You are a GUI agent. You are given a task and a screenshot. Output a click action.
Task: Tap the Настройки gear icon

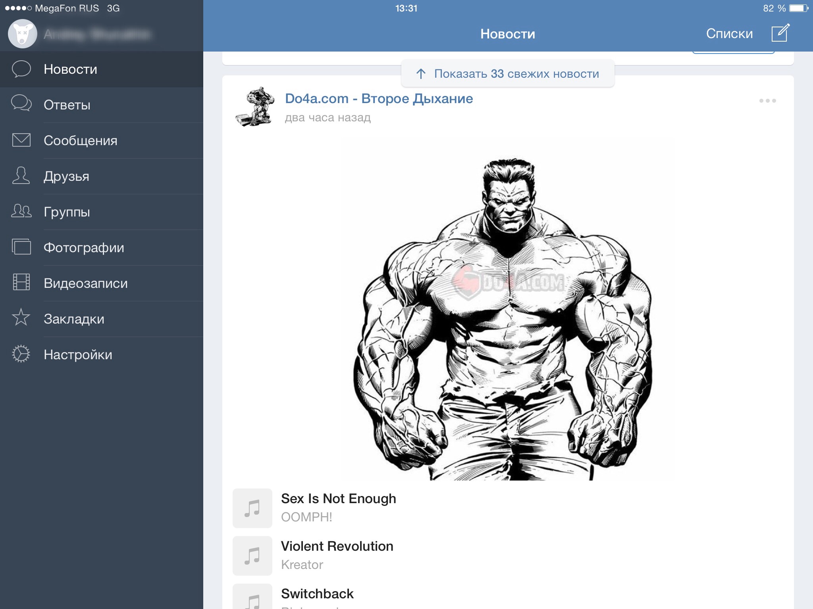[x=21, y=354]
